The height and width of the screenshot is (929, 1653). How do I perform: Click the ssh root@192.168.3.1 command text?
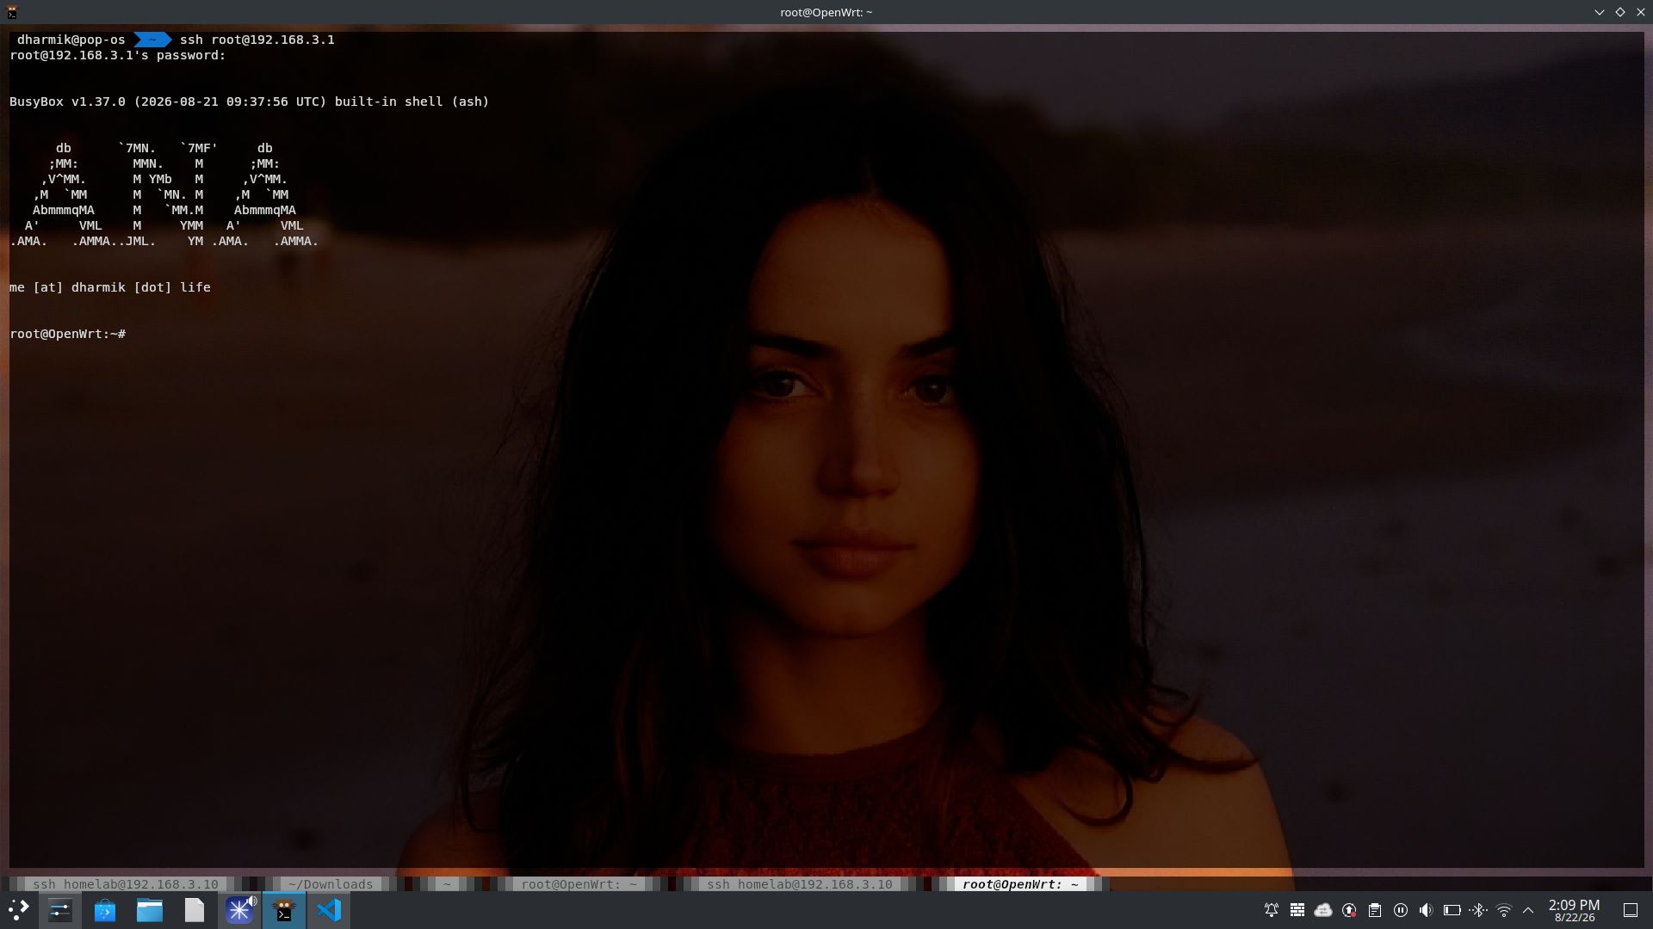257,40
